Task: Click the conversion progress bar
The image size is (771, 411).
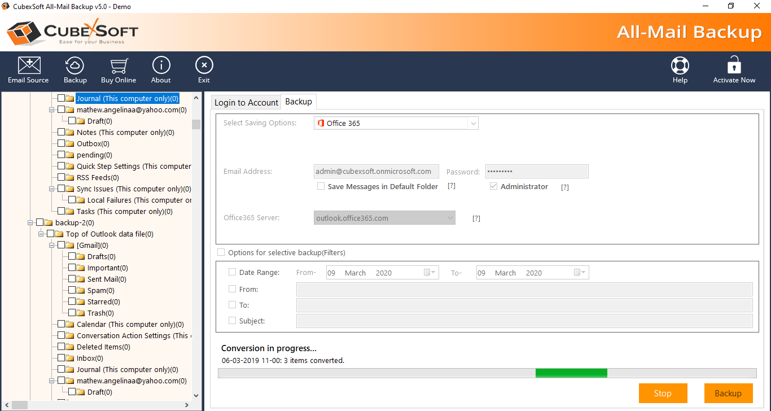Action: click(x=487, y=373)
